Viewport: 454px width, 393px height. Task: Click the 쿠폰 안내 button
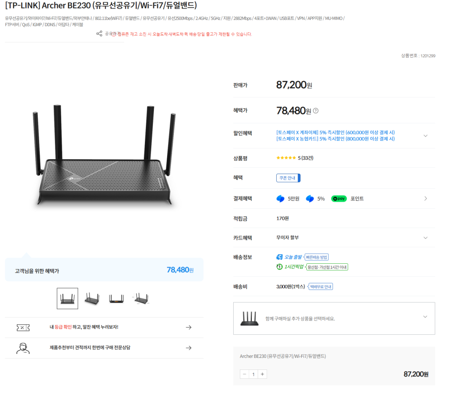(288, 178)
